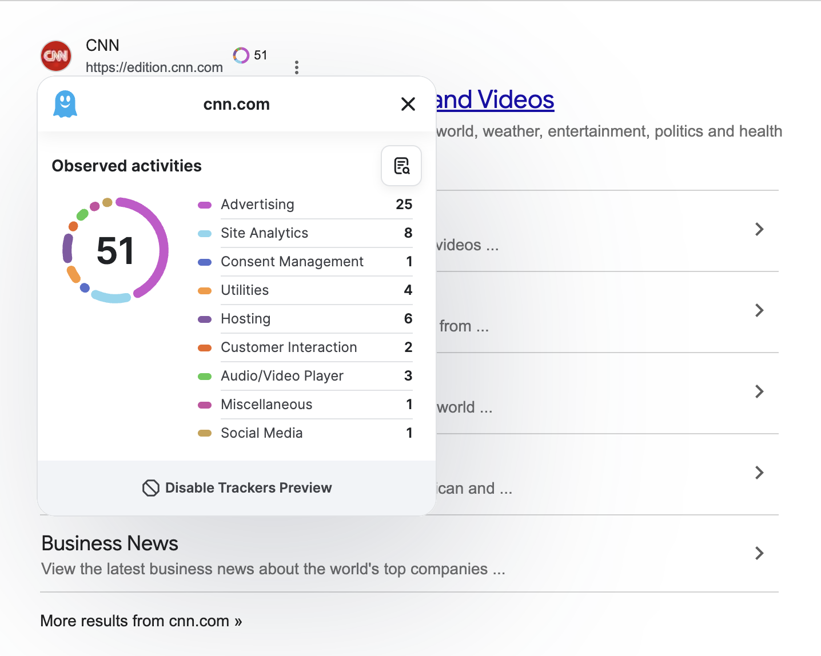The width and height of the screenshot is (821, 656).
Task: Select the Audio/Video Player row
Action: 305,376
